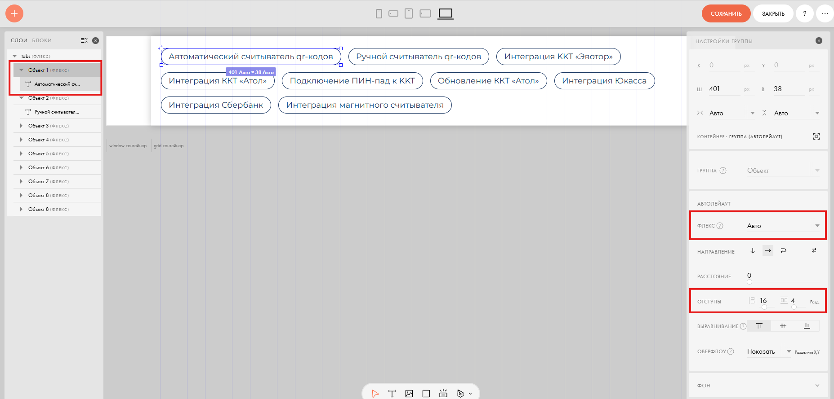
Task: Select the arrow pointer tool in bottom toolbar
Action: point(375,394)
